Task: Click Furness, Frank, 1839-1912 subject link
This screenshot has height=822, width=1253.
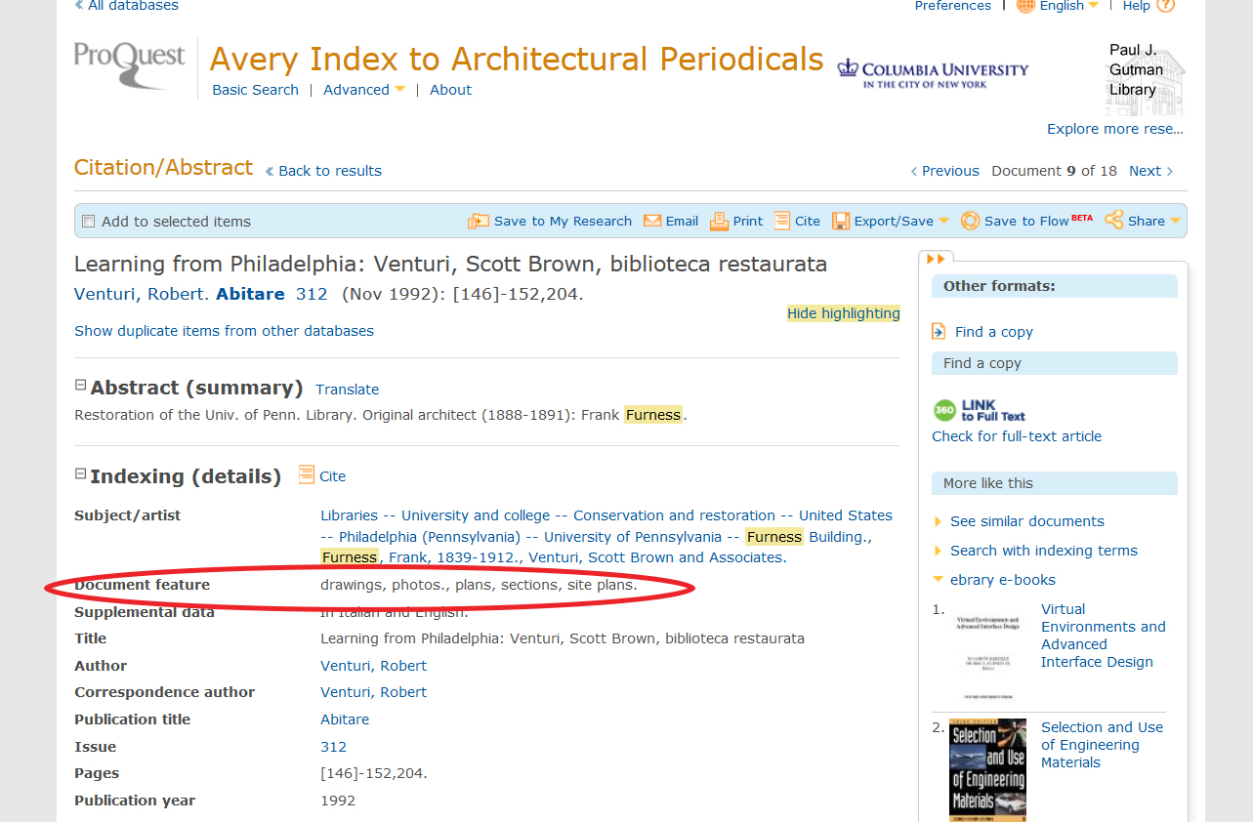Action: [420, 557]
